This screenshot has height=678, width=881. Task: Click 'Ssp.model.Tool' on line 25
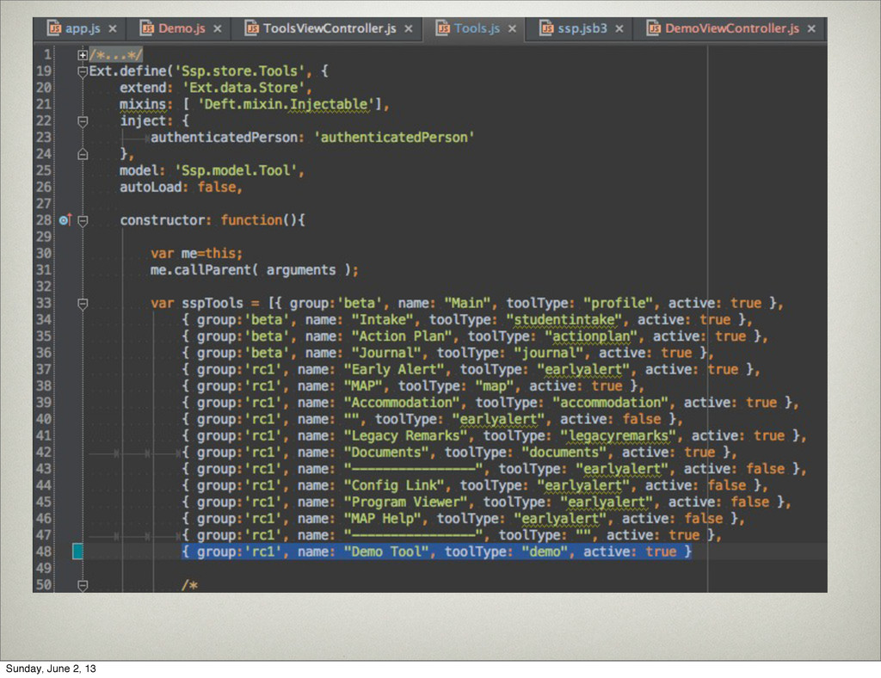[x=236, y=170]
